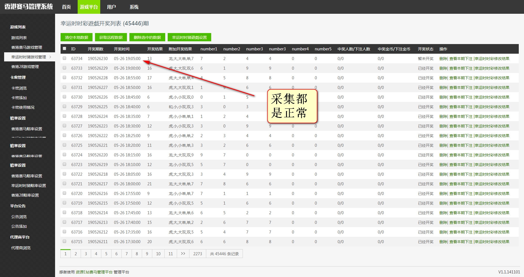Go to page 2 in pagination

(x=76, y=254)
